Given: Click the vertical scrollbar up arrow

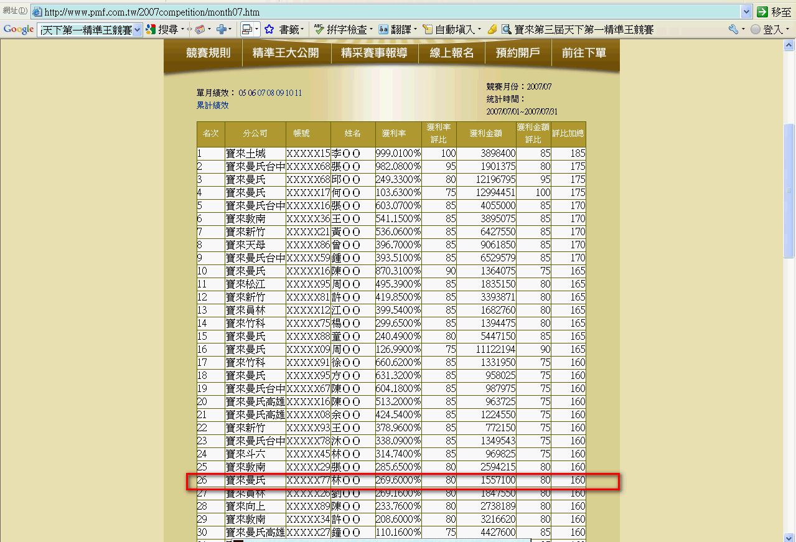Looking at the screenshot, I should tap(789, 45).
